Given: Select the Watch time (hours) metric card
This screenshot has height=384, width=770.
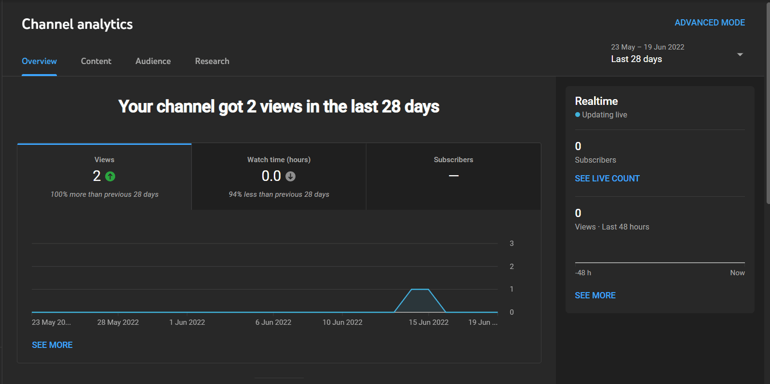Looking at the screenshot, I should (279, 177).
